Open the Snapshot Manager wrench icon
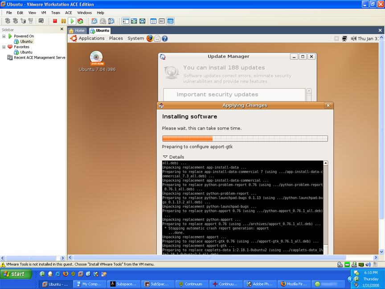 point(111,21)
